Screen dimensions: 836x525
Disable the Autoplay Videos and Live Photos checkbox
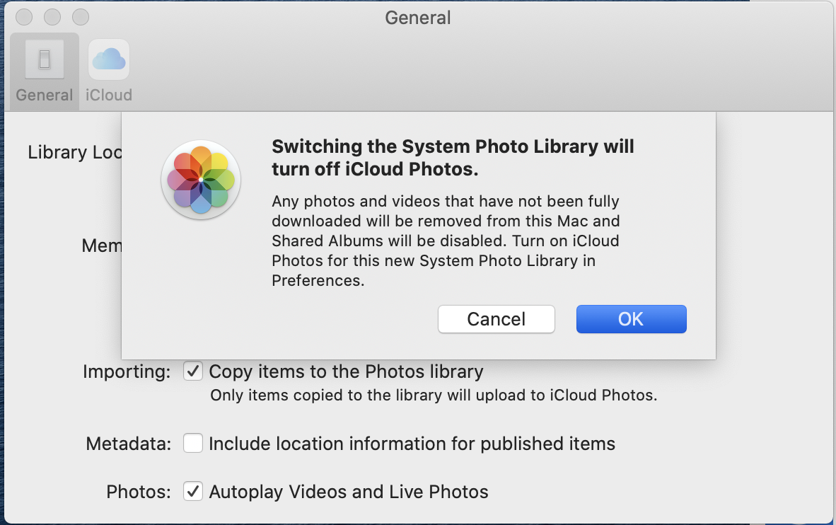coord(193,492)
